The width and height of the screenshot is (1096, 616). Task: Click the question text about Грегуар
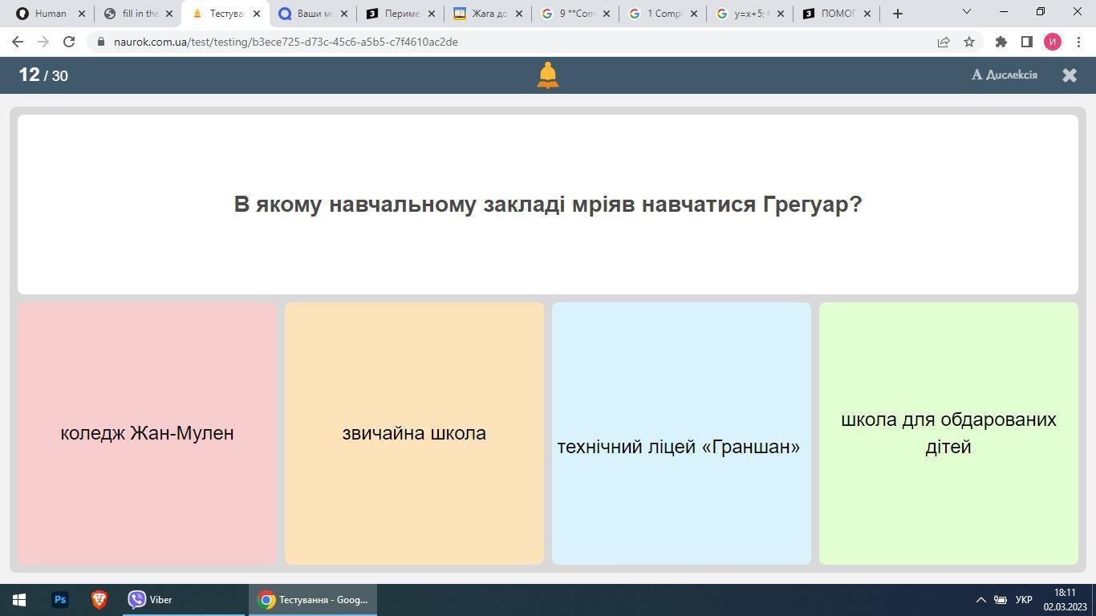coord(548,205)
